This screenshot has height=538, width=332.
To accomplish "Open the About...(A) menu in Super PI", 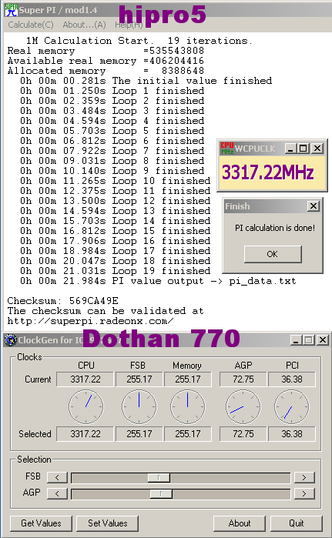I will pyautogui.click(x=84, y=25).
